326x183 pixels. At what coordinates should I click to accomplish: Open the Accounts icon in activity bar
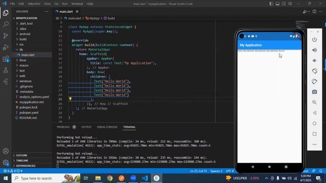(6, 151)
